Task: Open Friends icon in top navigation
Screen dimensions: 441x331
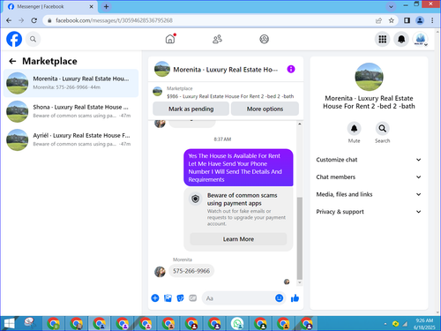Action: pyautogui.click(x=217, y=39)
